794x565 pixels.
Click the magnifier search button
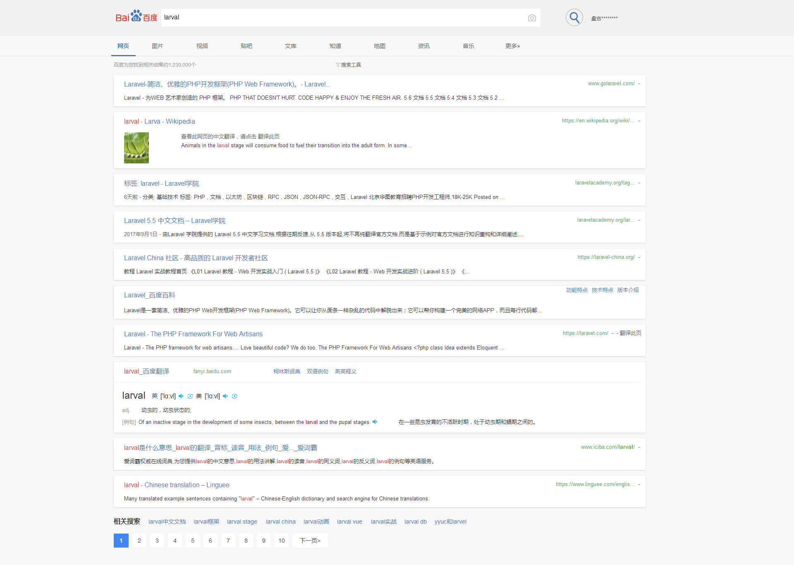(x=574, y=17)
